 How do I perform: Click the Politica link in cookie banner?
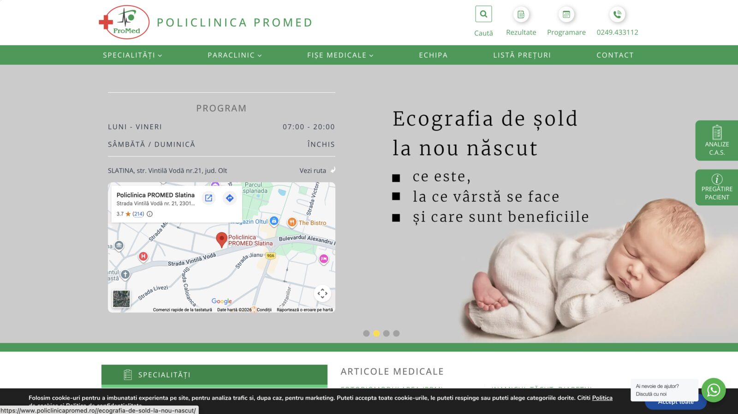[x=602, y=398]
